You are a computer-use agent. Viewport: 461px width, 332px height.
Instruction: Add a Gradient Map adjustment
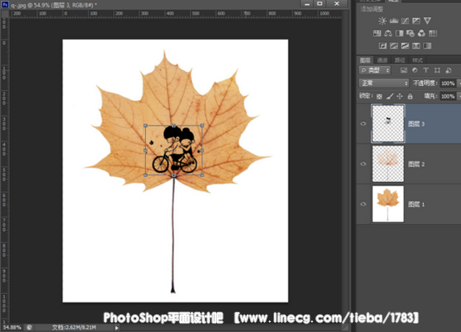[427, 46]
